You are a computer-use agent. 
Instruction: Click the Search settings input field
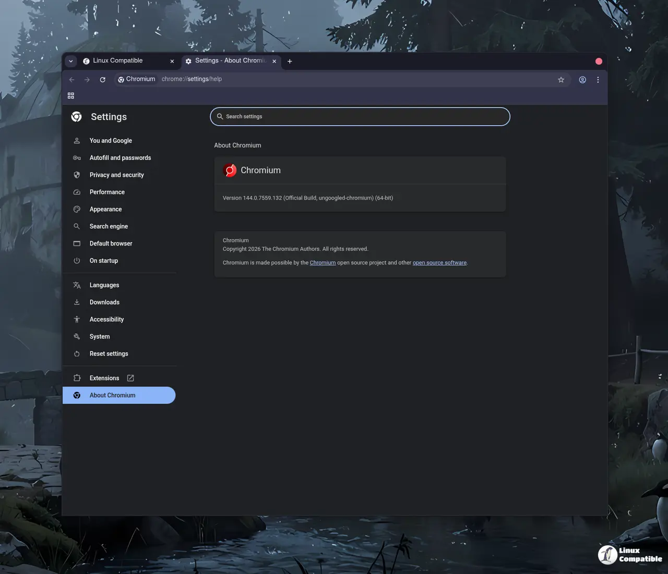(360, 117)
